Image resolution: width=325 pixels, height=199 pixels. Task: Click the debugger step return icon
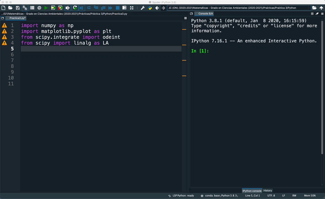tap(103, 8)
